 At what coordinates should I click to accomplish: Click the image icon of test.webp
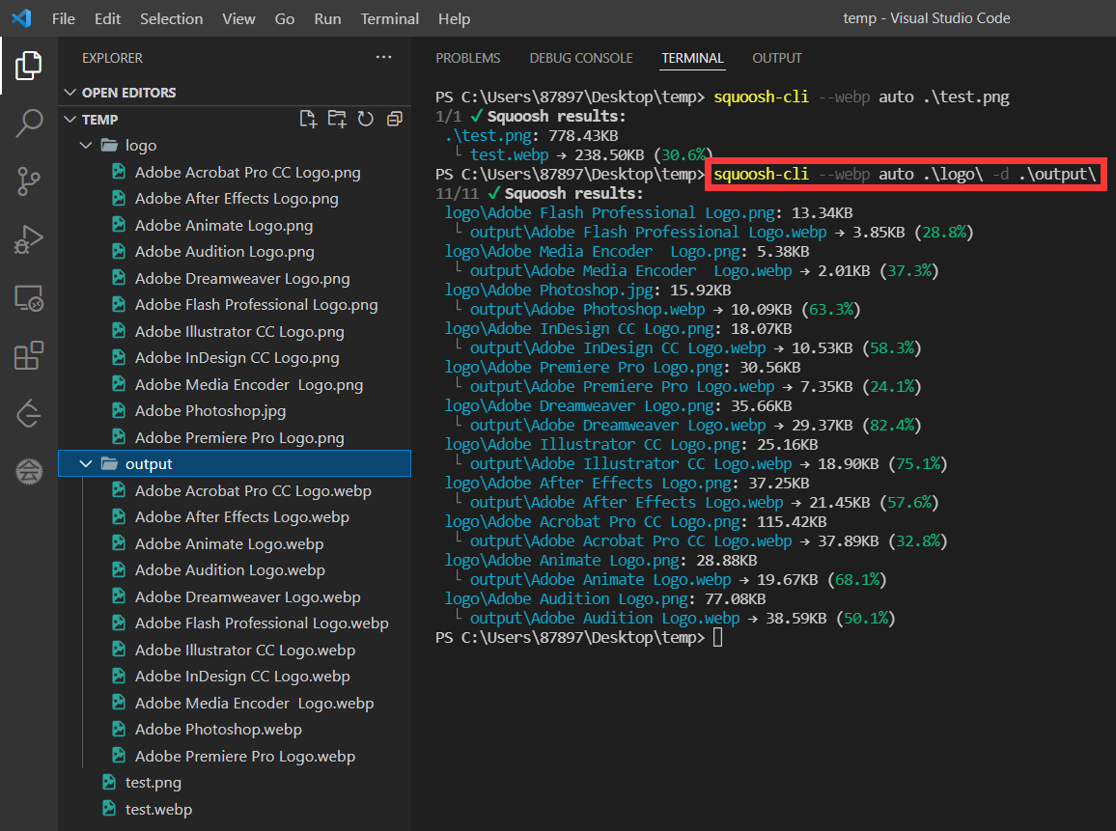(x=109, y=808)
